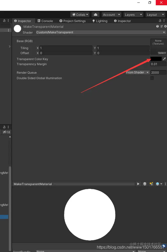The height and width of the screenshot is (252, 167).
Task: Open the material help reference icon
Action: (158, 26)
